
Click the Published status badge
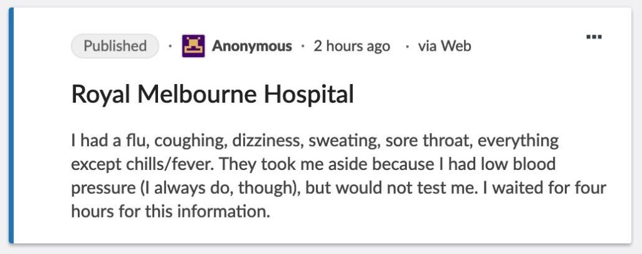click(x=115, y=46)
